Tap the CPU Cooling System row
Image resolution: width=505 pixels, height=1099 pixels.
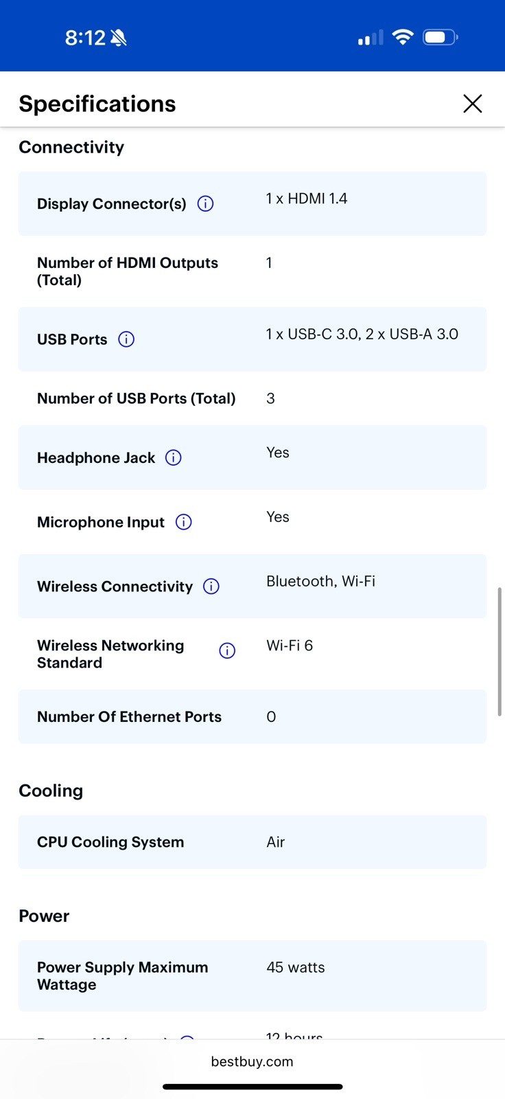click(252, 842)
